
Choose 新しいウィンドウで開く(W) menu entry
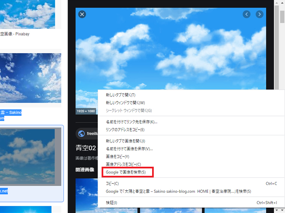tap(191, 103)
